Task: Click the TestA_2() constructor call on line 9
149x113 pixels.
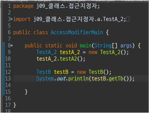Action: [x=113, y=52]
